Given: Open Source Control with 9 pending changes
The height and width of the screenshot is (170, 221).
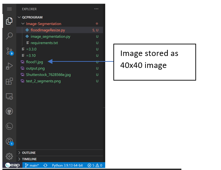Looking at the screenshot, I should pyautogui.click(x=9, y=51).
